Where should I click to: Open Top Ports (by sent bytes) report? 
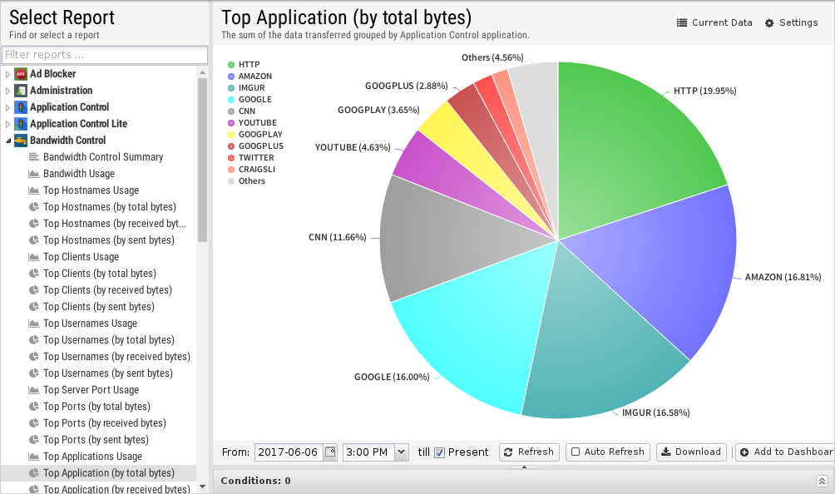click(x=96, y=440)
